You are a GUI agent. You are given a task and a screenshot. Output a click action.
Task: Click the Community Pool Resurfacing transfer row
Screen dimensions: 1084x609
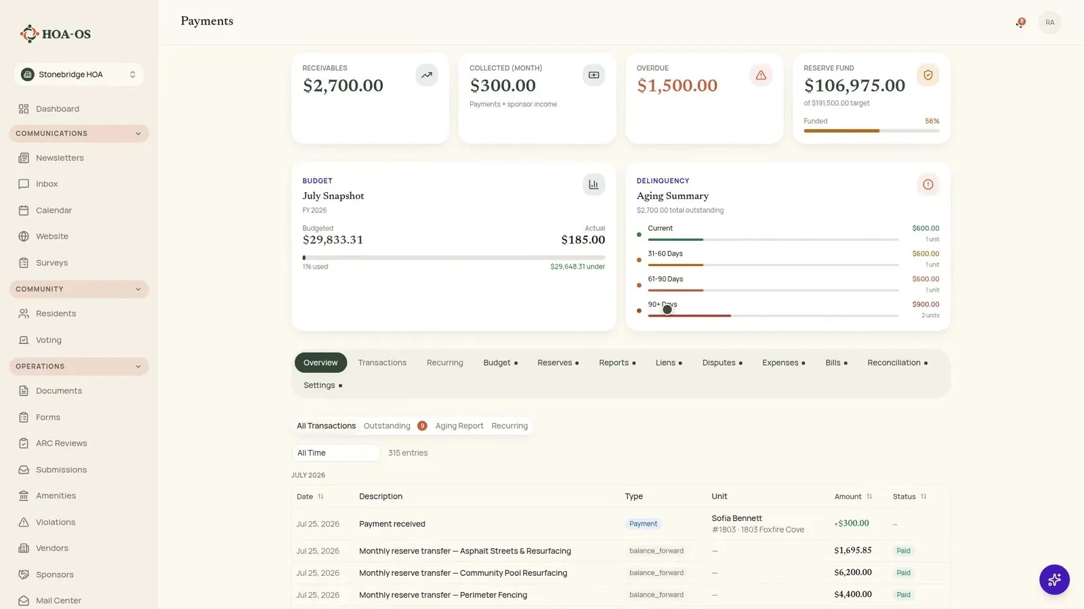(621, 572)
